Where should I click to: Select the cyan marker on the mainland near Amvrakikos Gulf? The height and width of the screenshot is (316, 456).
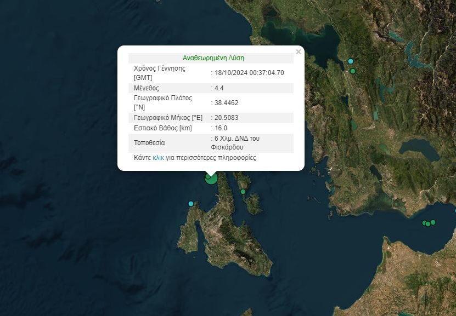point(351,61)
